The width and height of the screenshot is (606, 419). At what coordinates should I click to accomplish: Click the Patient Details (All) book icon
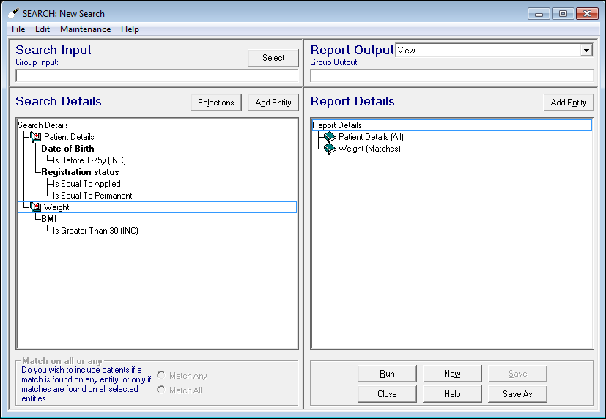pyautogui.click(x=330, y=137)
